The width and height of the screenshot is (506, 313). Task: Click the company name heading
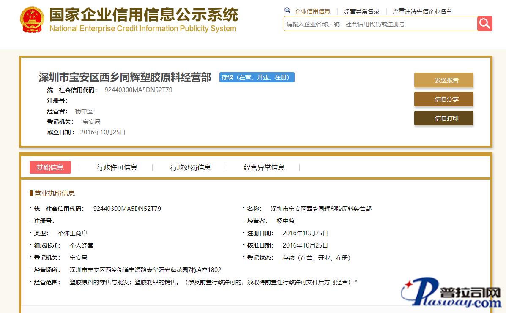[125, 77]
